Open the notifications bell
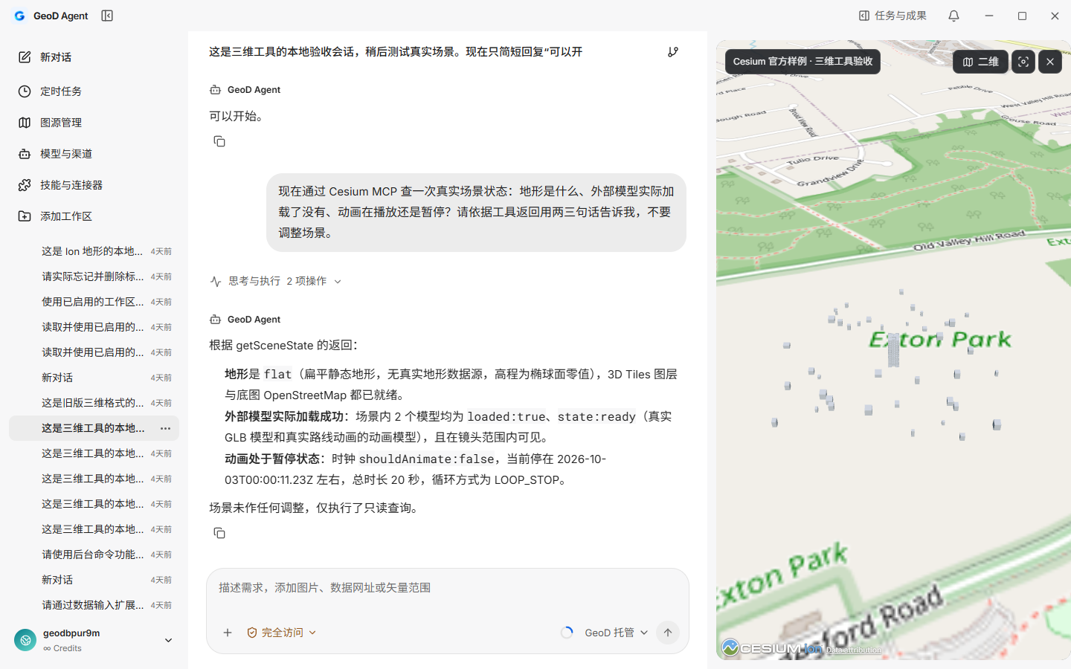Screen dimensions: 1071x669 click(953, 16)
